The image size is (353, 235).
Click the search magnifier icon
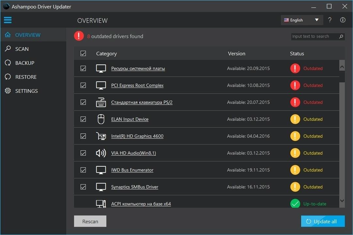pyautogui.click(x=341, y=36)
